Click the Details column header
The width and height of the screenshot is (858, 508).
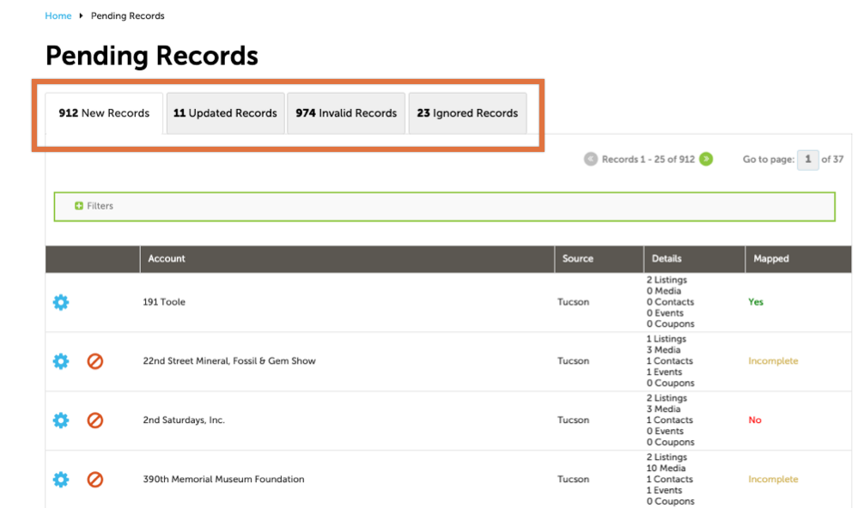tap(695, 258)
